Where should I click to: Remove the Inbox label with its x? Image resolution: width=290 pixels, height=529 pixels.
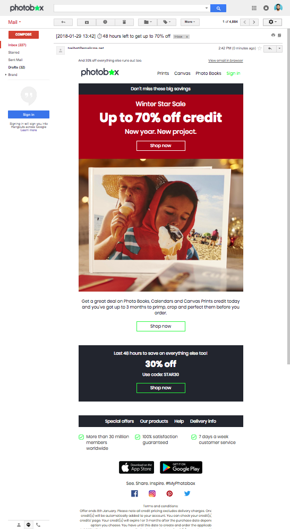pos(187,37)
